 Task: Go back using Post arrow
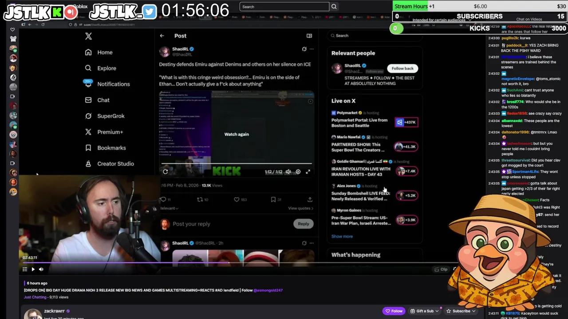[162, 36]
